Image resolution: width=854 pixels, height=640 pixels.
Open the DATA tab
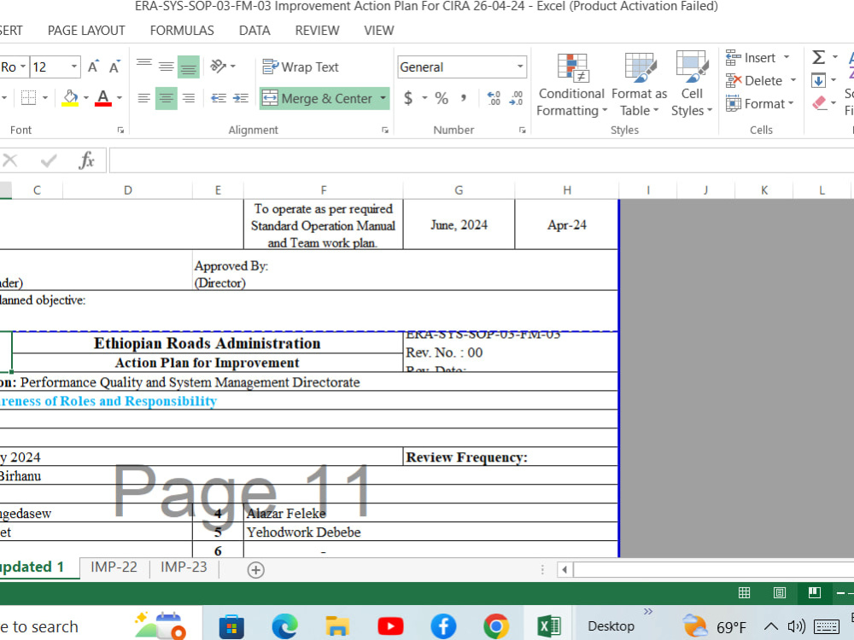(254, 31)
